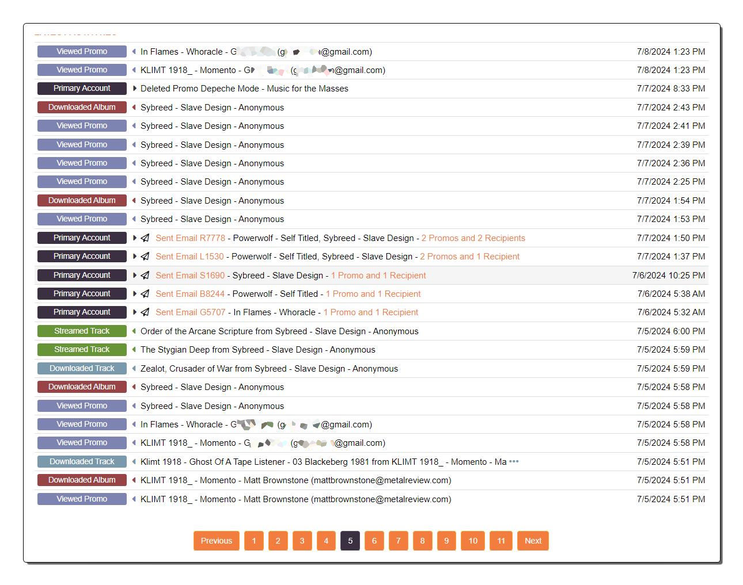Select text 'Order of the Arcane Scripture from Sybreed'

(x=223, y=331)
